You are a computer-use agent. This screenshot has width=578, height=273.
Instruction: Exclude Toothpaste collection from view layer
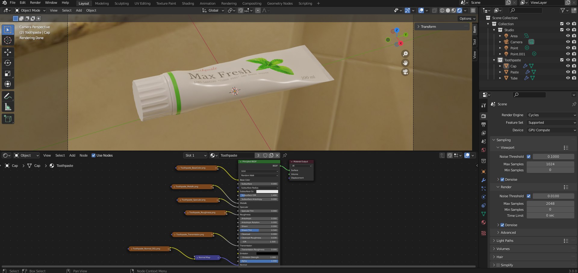click(562, 60)
